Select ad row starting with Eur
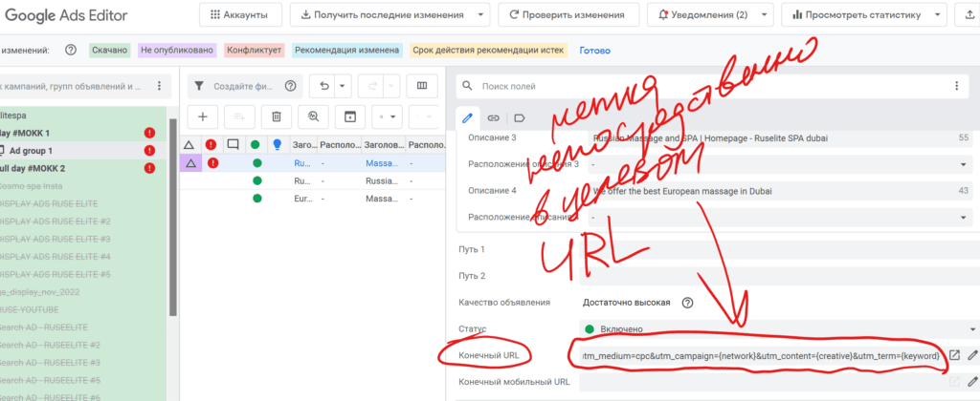Viewport: 980px width, 401px height. [x=313, y=199]
